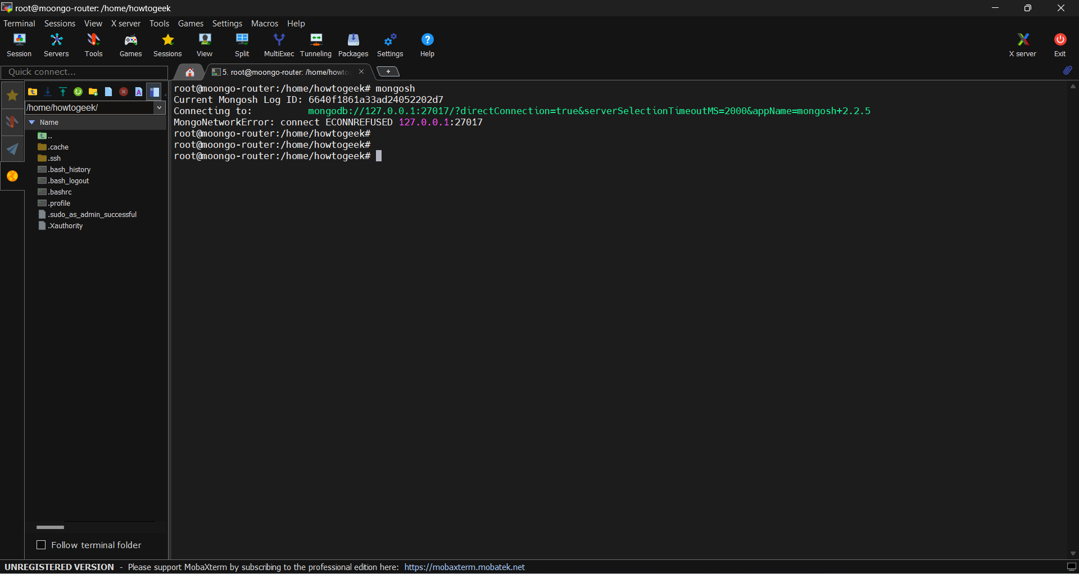
Task: Open the Packages toolbar icon
Action: (x=353, y=45)
